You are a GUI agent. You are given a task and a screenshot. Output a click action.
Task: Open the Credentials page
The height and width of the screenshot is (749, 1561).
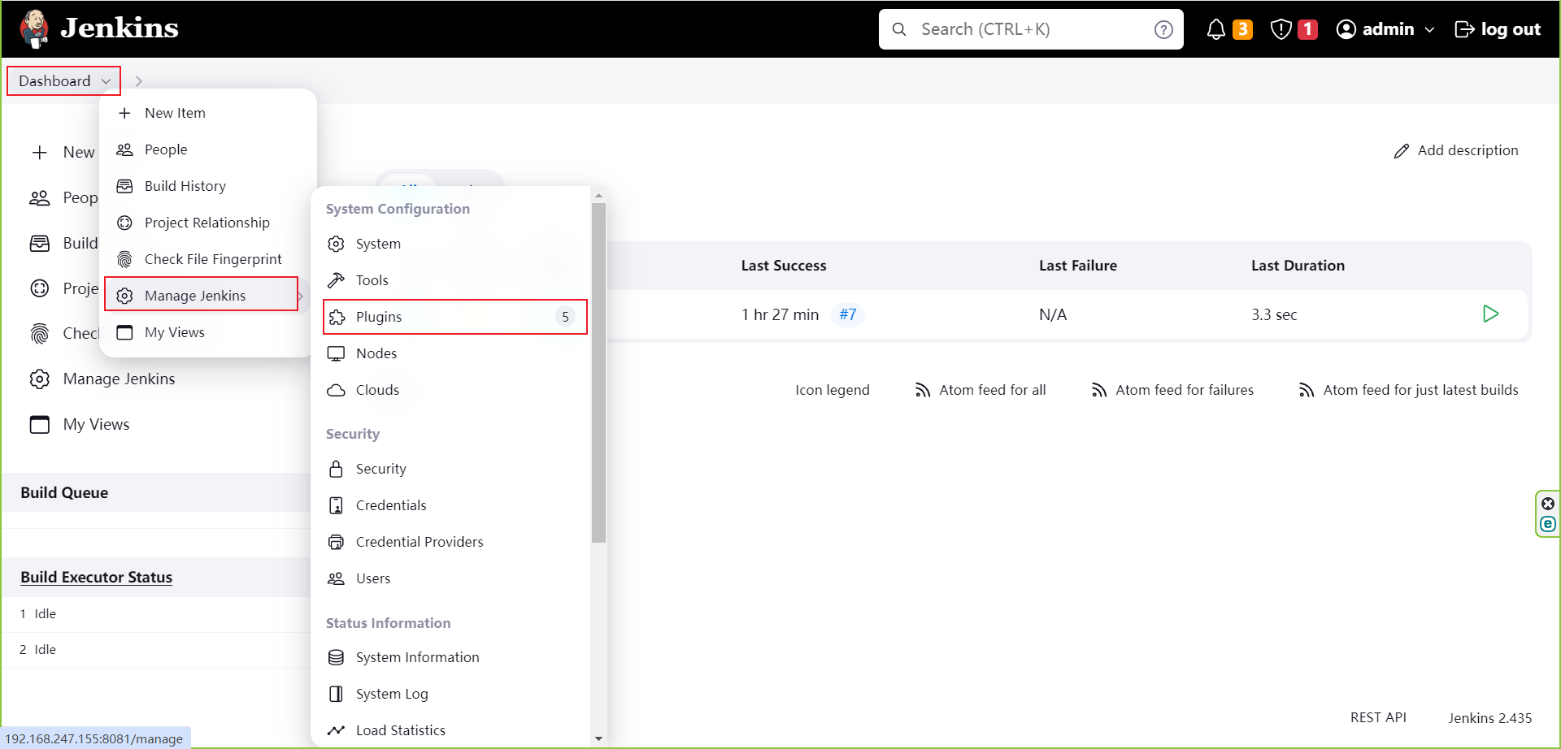389,504
